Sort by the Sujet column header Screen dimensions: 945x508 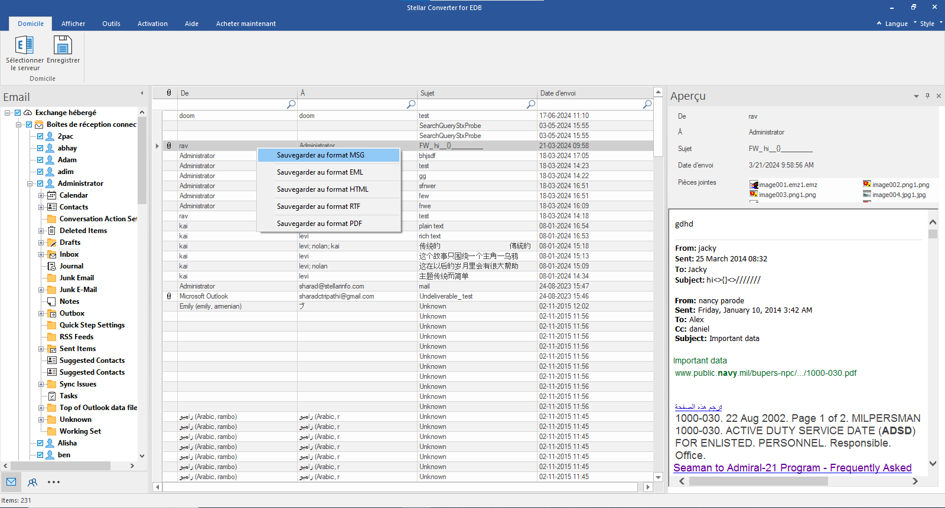pos(477,93)
